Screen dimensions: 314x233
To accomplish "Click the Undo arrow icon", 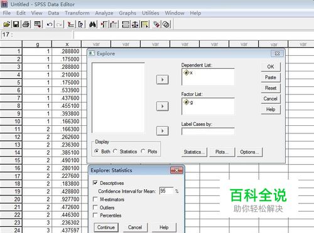I will (50, 24).
